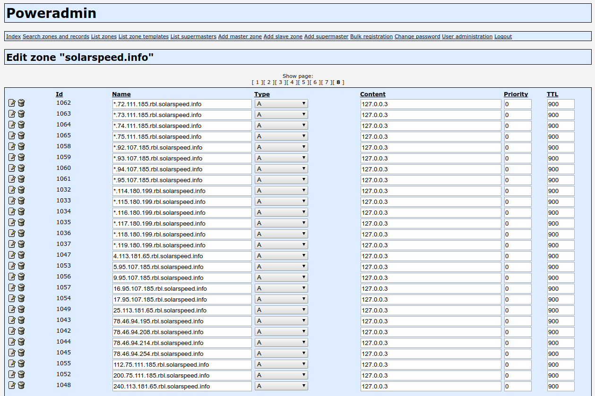This screenshot has height=396, width=595.
Task: Click edit icon for record 1062
Action: [12, 103]
